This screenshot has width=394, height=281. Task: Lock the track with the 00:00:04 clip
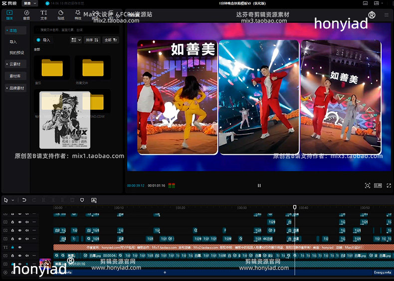12,256
